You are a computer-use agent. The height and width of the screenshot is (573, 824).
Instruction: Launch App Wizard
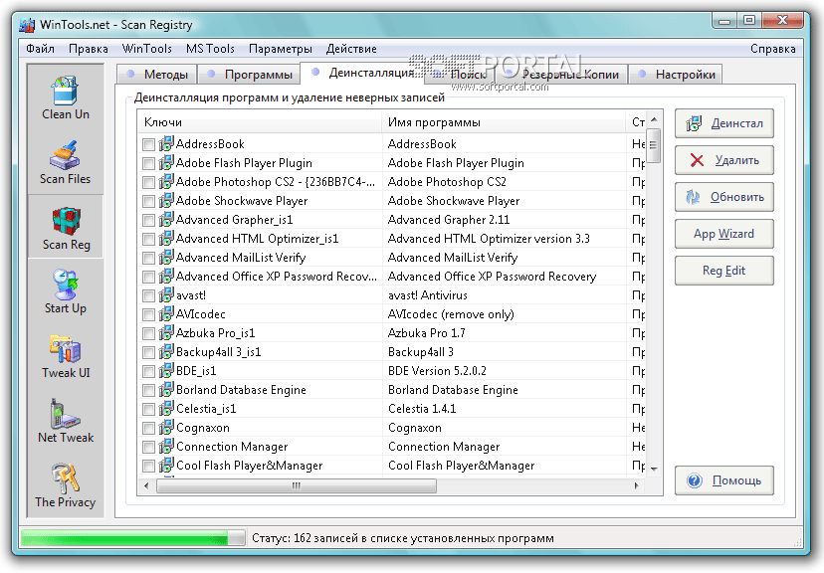(724, 234)
